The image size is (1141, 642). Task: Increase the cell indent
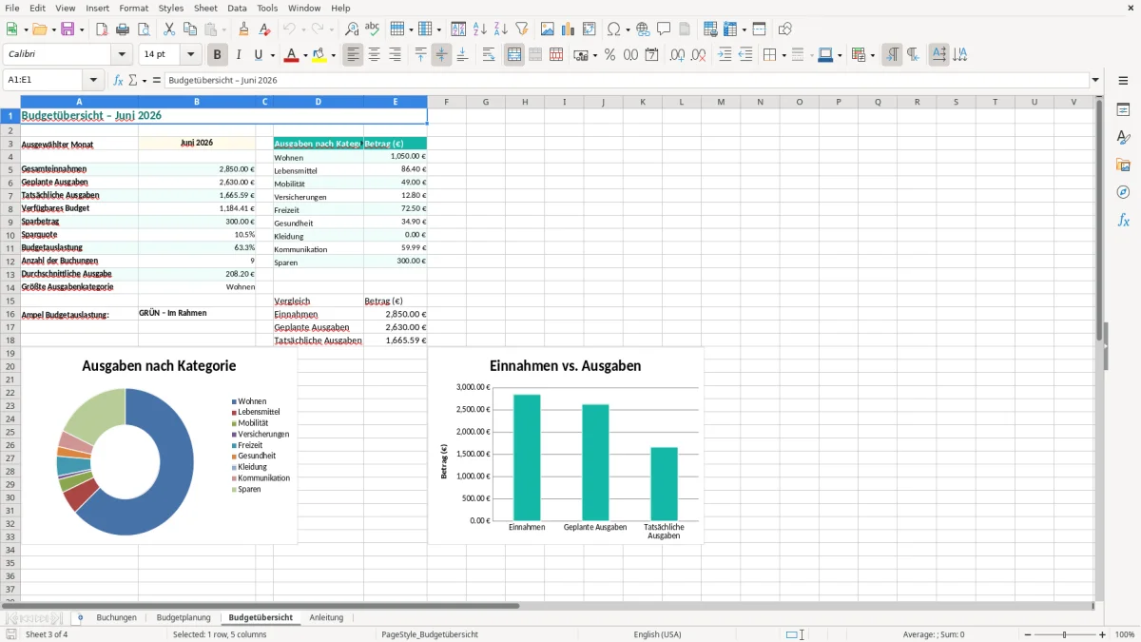725,55
